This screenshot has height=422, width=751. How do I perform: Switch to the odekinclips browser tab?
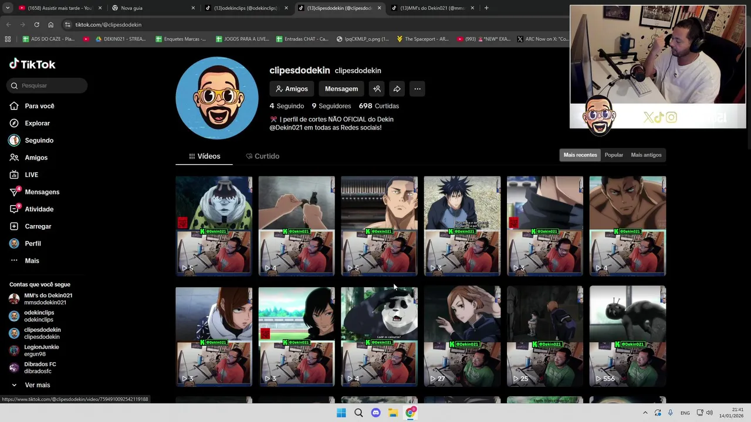tap(246, 8)
